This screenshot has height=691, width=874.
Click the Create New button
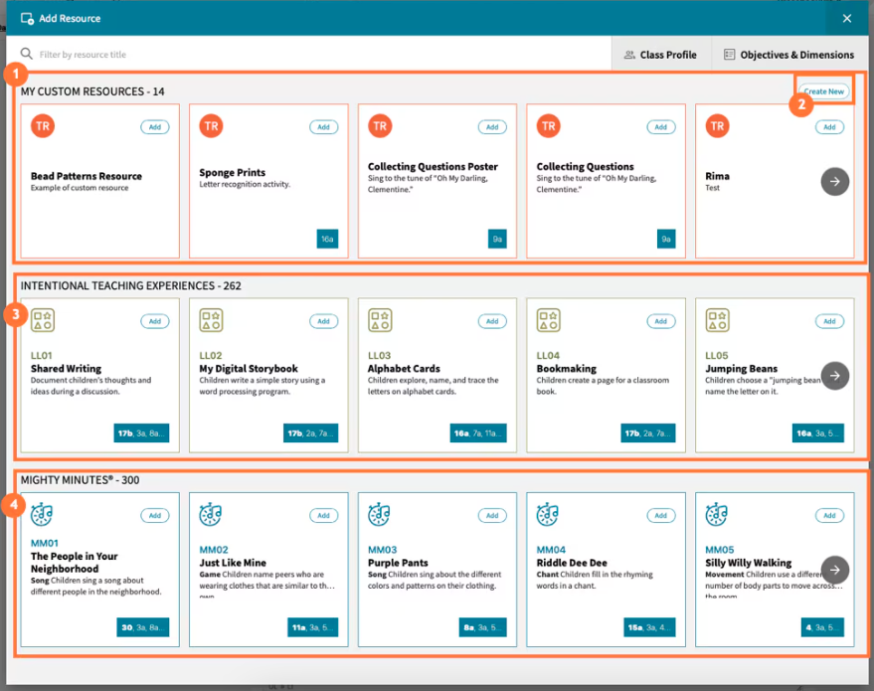823,89
